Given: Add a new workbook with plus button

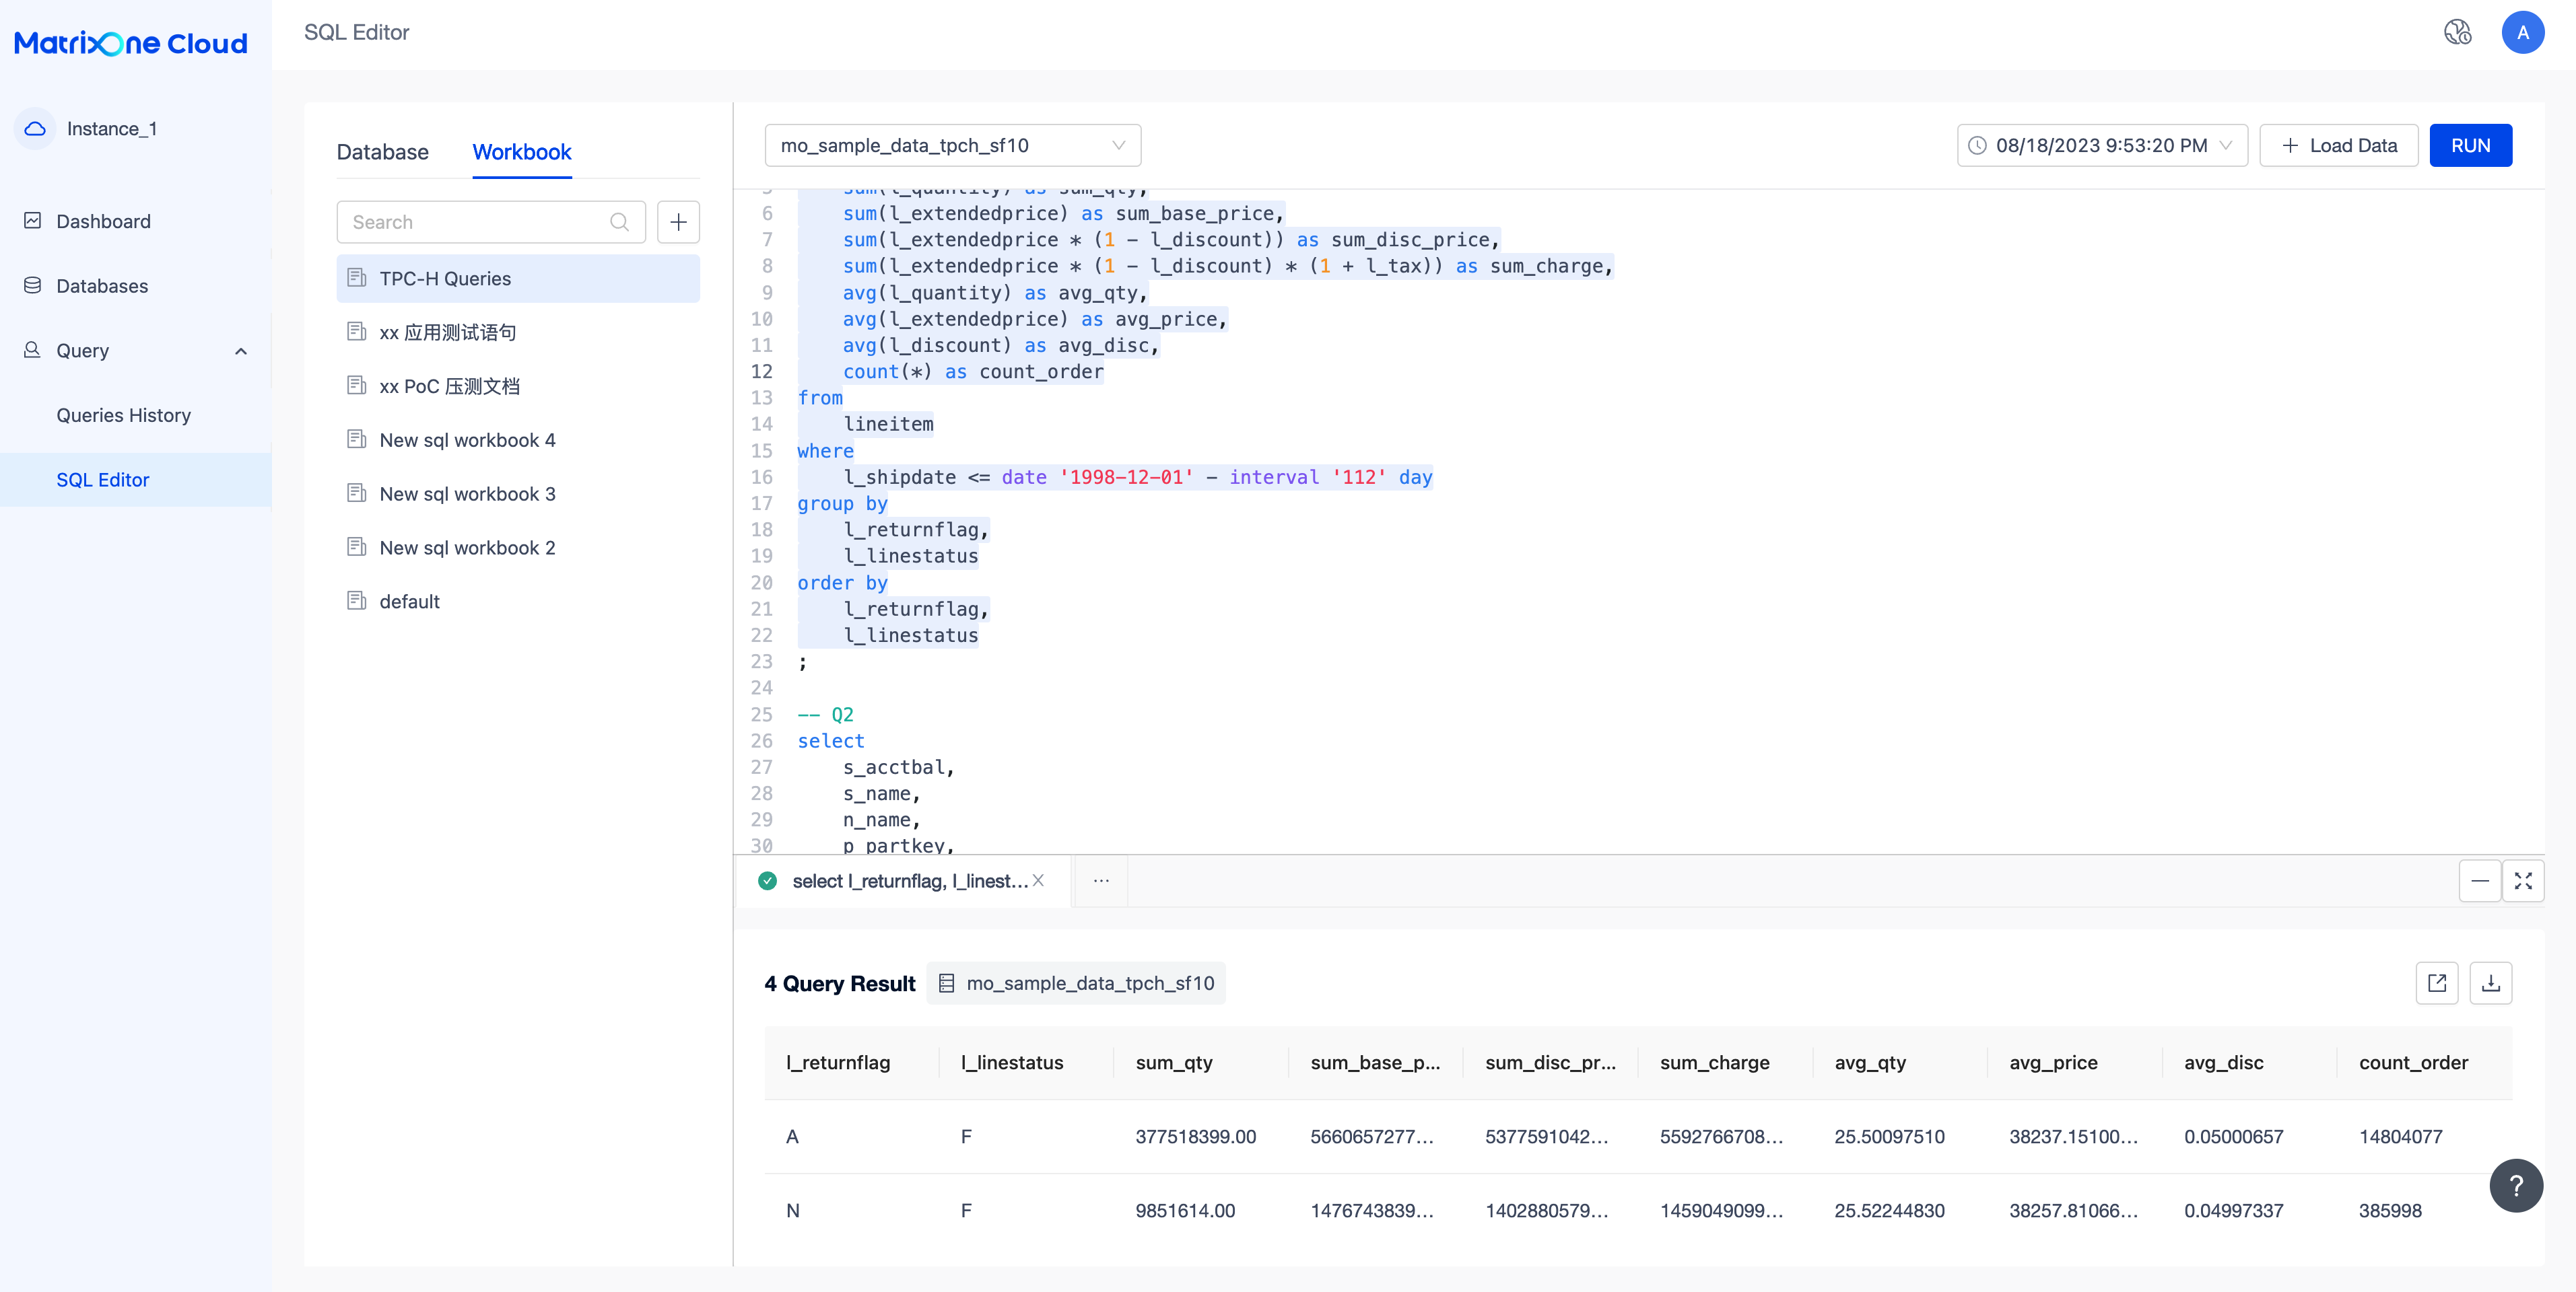Looking at the screenshot, I should pyautogui.click(x=678, y=222).
